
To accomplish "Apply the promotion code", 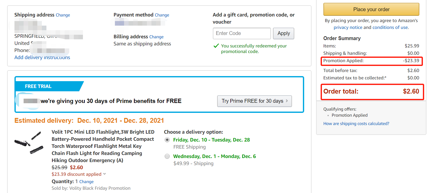I will tap(283, 33).
